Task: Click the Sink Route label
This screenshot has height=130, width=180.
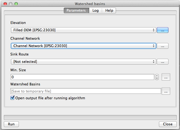Action: click(19, 54)
